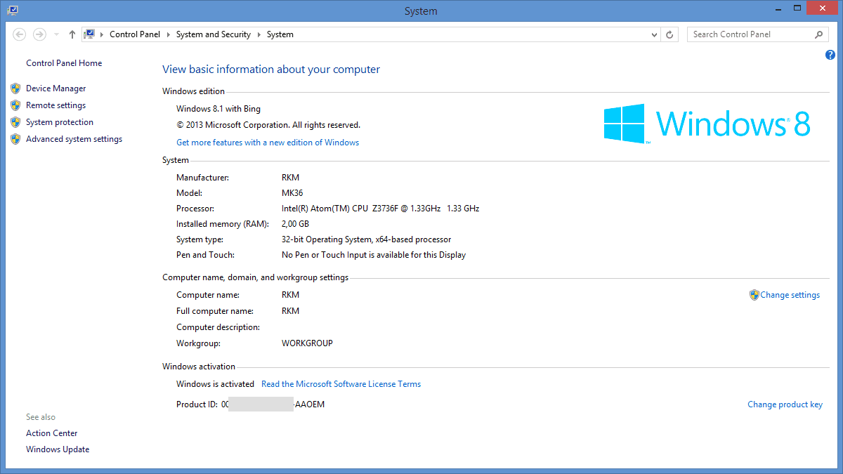The image size is (843, 474).
Task: Open Help via the blue question mark
Action: [830, 55]
